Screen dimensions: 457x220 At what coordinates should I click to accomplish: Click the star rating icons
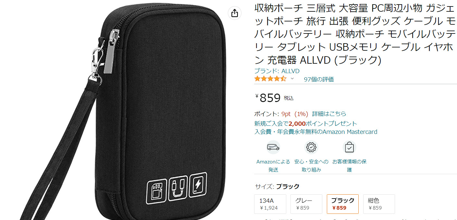pyautogui.click(x=270, y=79)
